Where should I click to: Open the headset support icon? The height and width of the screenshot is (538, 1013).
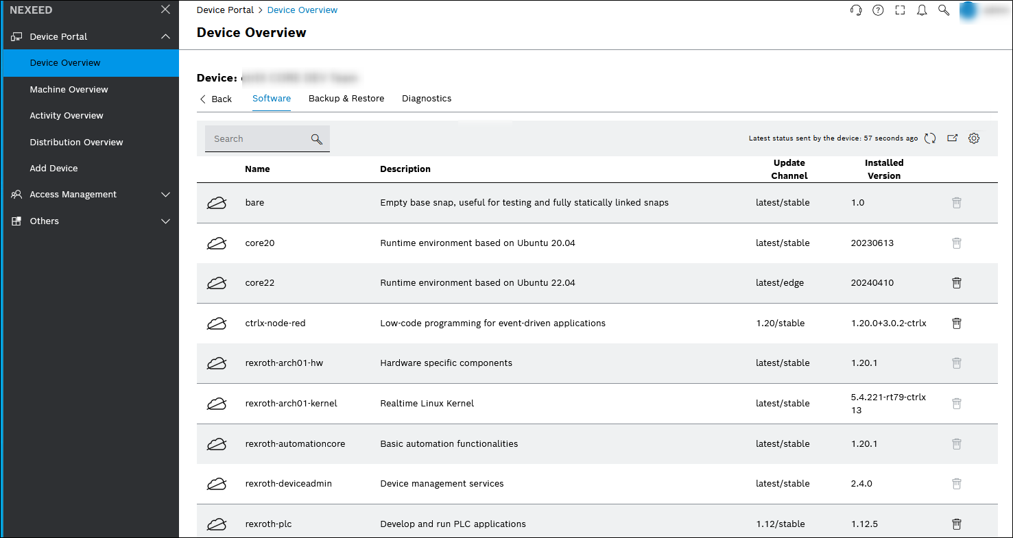pos(856,10)
